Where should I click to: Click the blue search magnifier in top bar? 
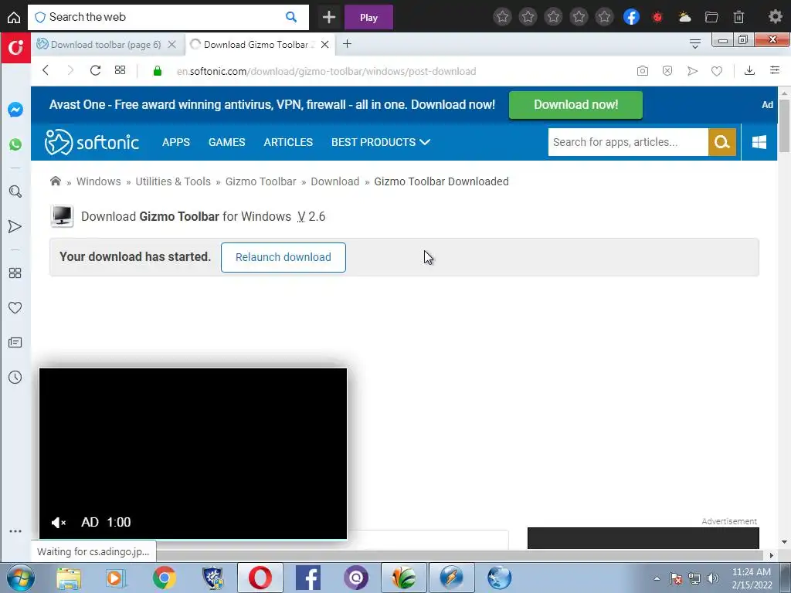291,17
